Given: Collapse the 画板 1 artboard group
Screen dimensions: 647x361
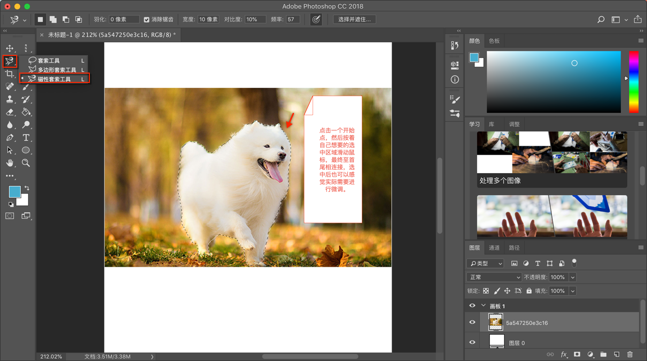Looking at the screenshot, I should coord(484,306).
